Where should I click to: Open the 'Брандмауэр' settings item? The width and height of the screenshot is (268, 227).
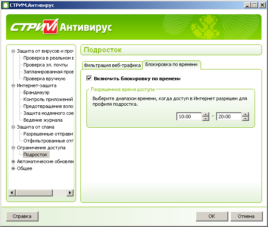pos(36,92)
